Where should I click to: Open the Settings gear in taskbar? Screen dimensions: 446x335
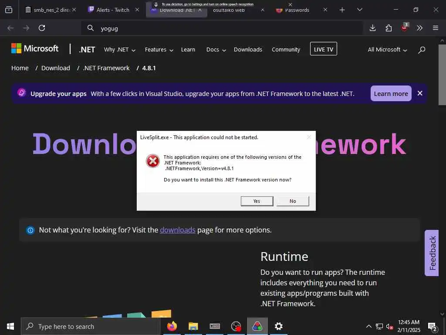278,326
